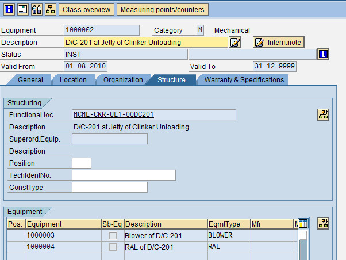
Task: Open Warranty & Specifications tab
Action: point(244,80)
